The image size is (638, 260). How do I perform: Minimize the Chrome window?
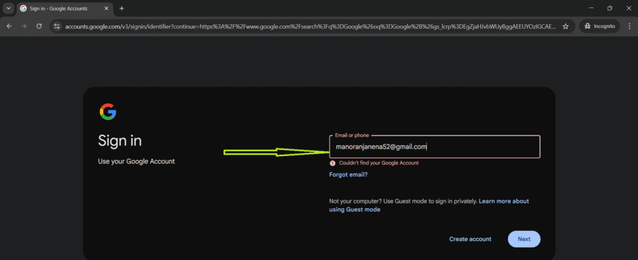(591, 8)
